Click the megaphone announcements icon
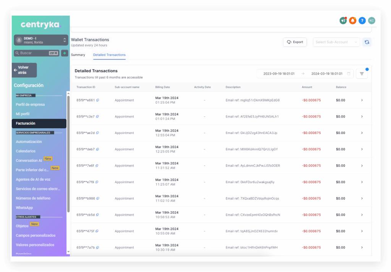The width and height of the screenshot is (391, 272). [343, 21]
